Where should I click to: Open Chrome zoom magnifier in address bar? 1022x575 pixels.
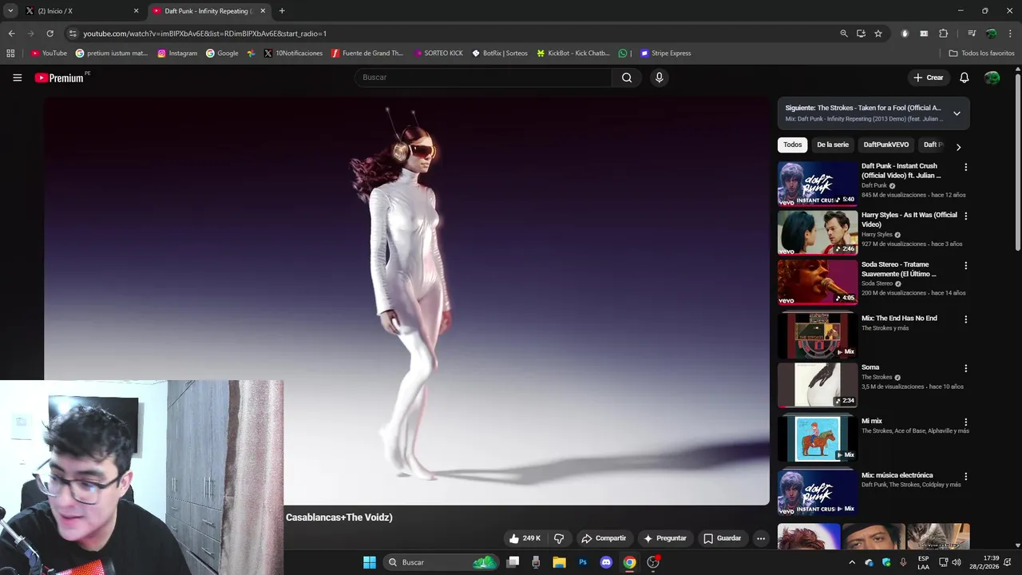tap(844, 34)
